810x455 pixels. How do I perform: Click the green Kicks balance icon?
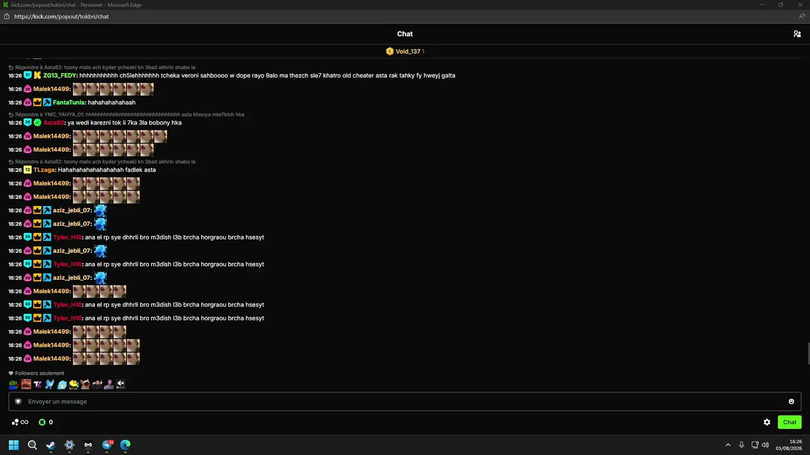[42, 422]
